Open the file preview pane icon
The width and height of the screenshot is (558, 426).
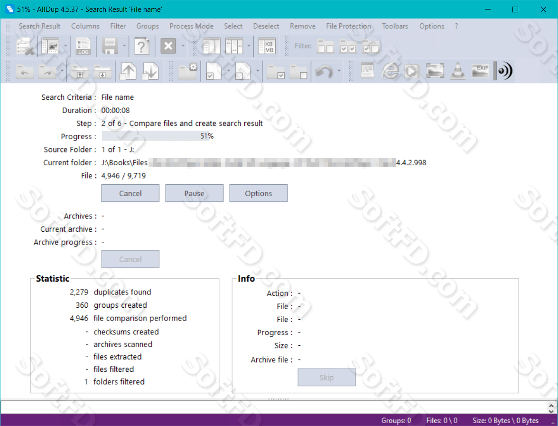(x=50, y=47)
